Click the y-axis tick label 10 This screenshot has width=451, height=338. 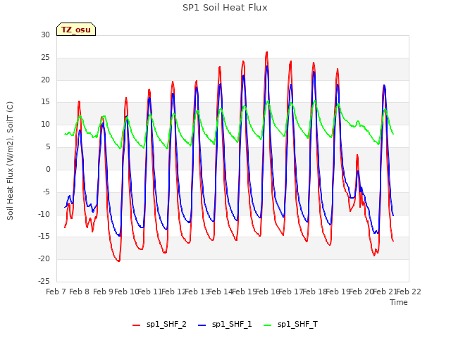(x=45, y=125)
